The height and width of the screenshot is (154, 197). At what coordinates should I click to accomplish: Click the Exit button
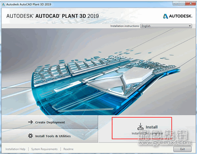click(182, 149)
